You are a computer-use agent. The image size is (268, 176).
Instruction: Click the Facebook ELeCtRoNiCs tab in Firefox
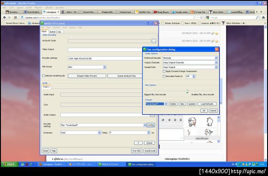coord(32,12)
